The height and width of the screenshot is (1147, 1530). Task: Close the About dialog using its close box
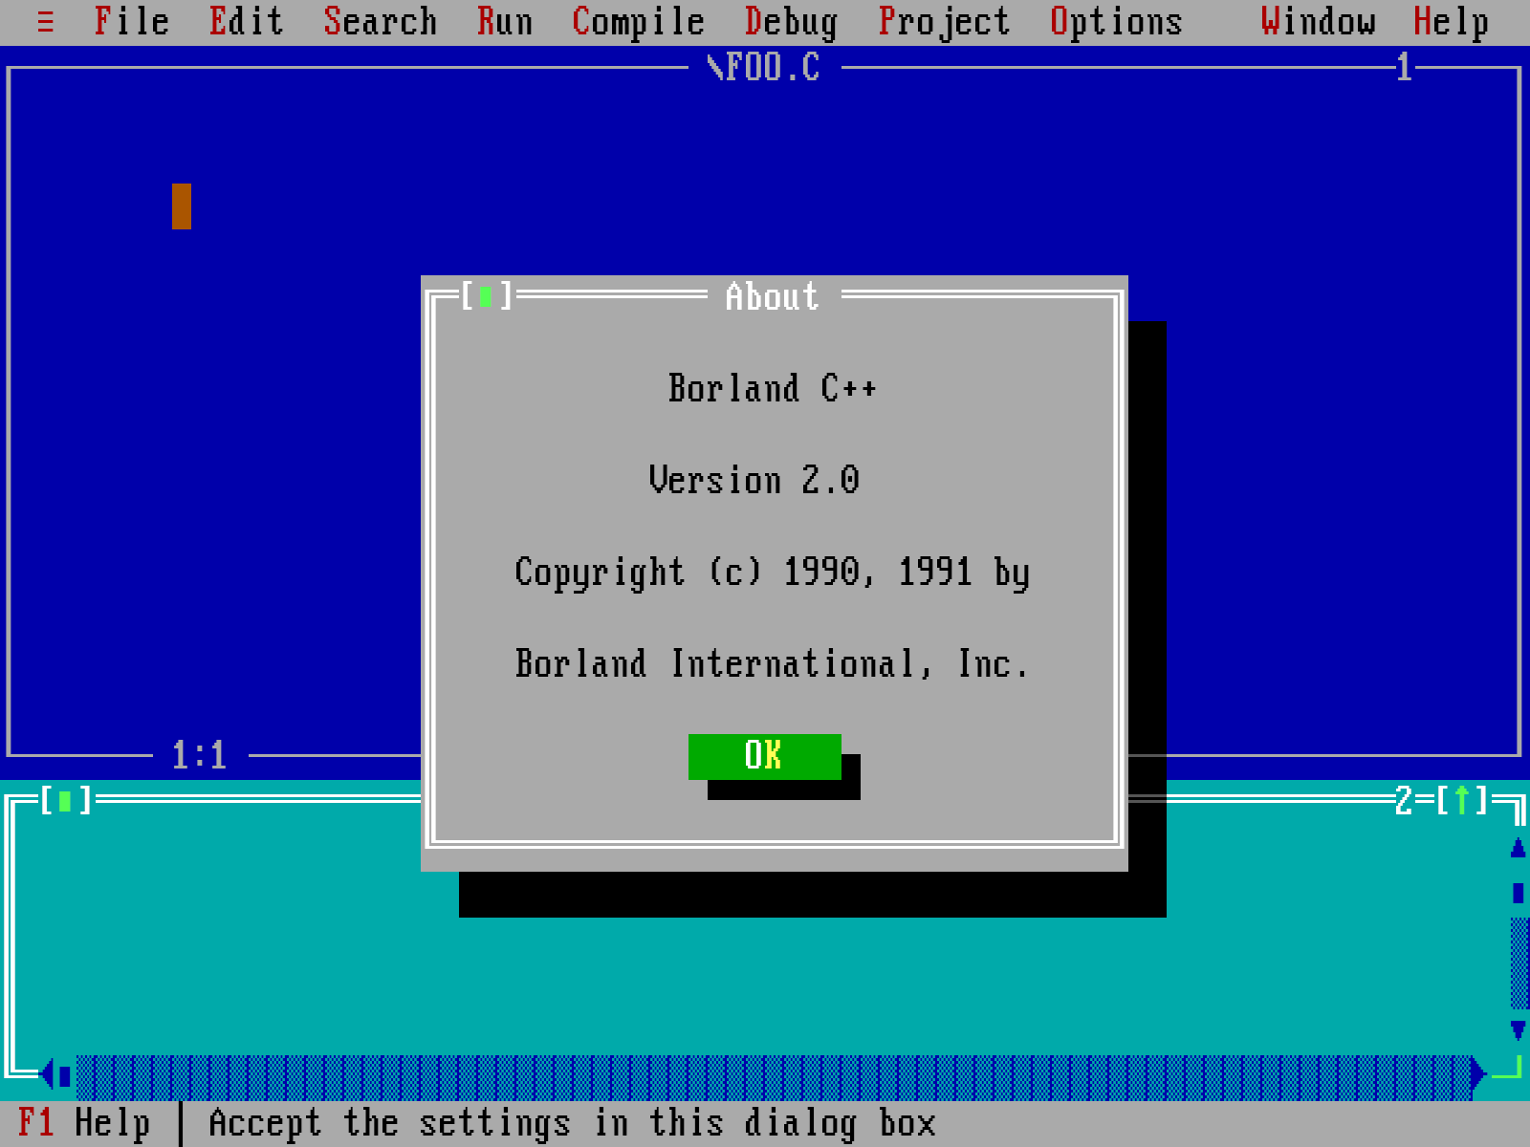(x=486, y=296)
